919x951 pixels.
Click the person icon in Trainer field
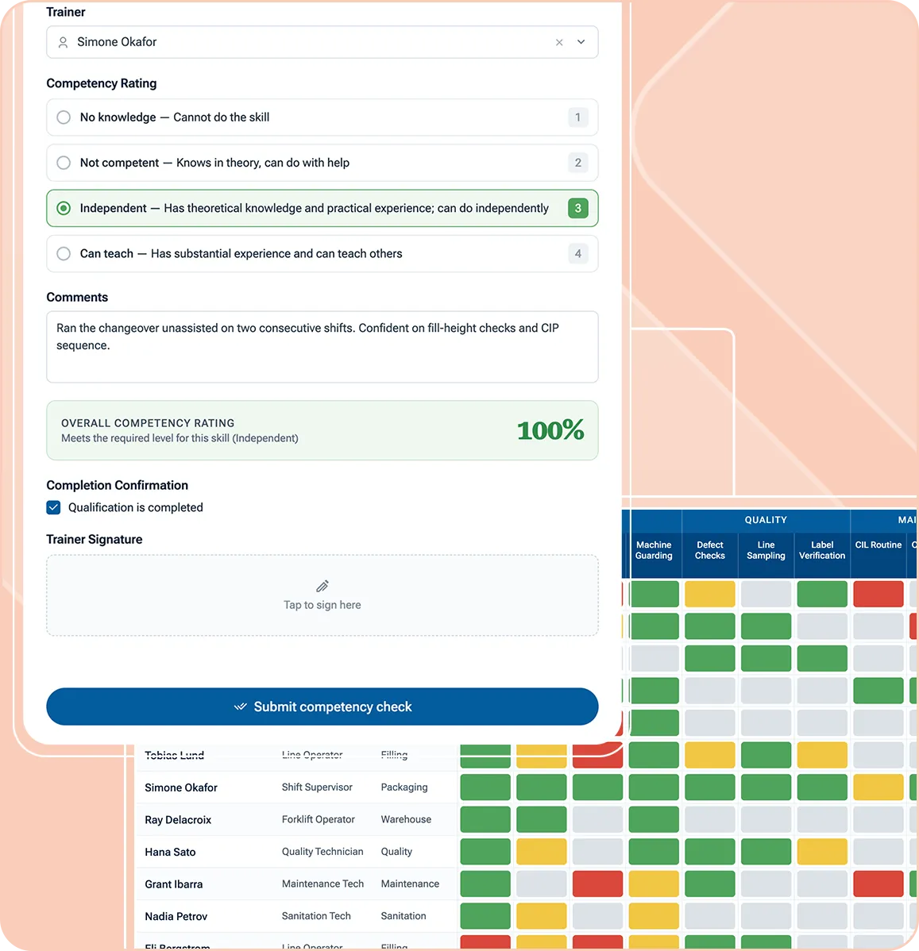(x=63, y=42)
